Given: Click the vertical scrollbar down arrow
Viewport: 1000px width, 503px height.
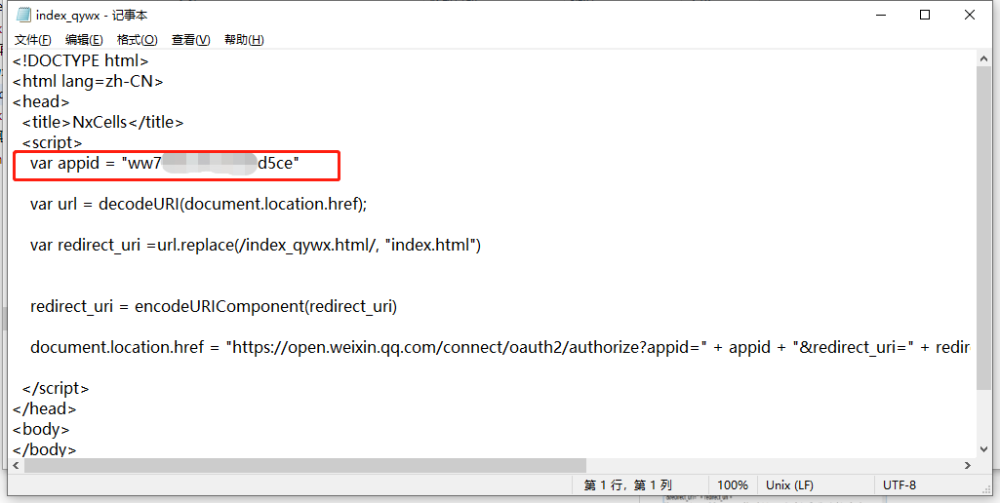Looking at the screenshot, I should click(984, 449).
